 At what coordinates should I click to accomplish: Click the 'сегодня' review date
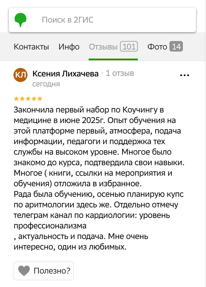click(x=46, y=84)
